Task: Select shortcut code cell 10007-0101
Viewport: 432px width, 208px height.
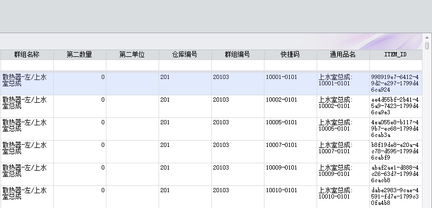Action: pyautogui.click(x=290, y=152)
